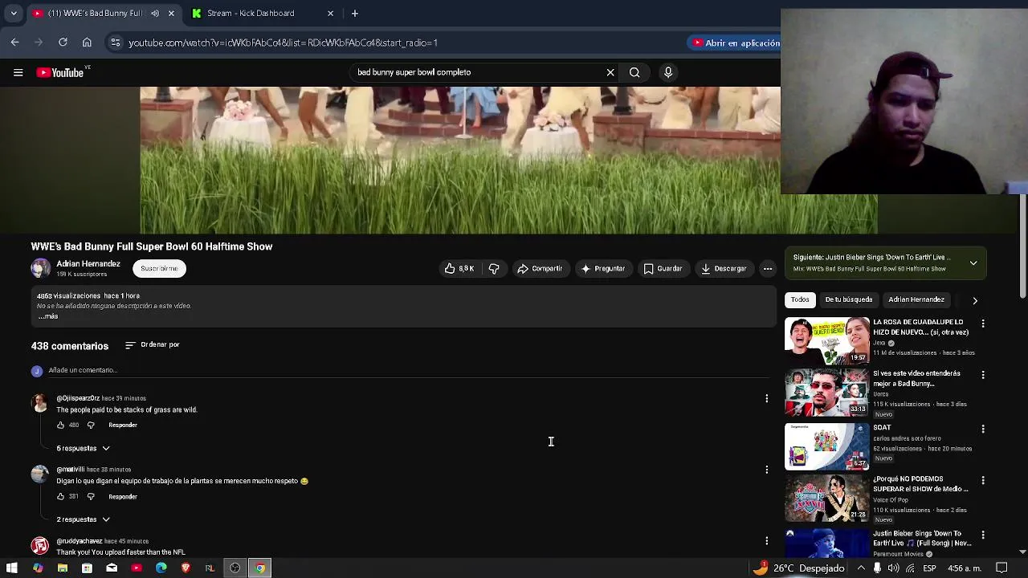The height and width of the screenshot is (578, 1028).
Task: Open options for @ruddyachavez comment
Action: coord(766,540)
